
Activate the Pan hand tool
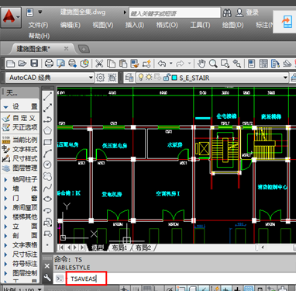coord(201,64)
